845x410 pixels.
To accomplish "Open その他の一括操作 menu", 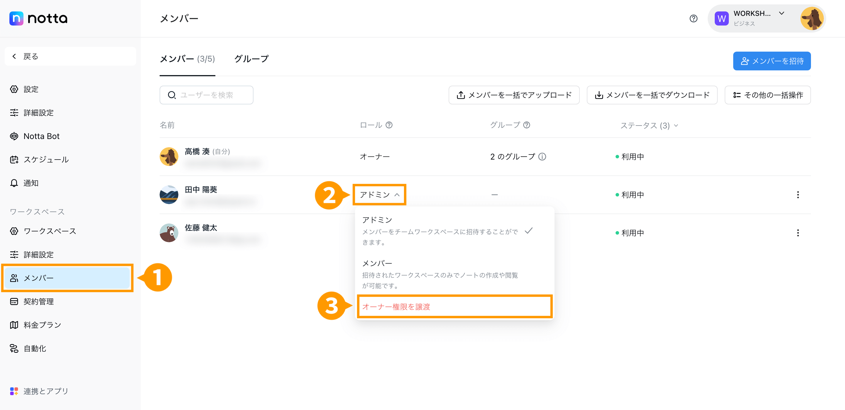I will point(768,95).
